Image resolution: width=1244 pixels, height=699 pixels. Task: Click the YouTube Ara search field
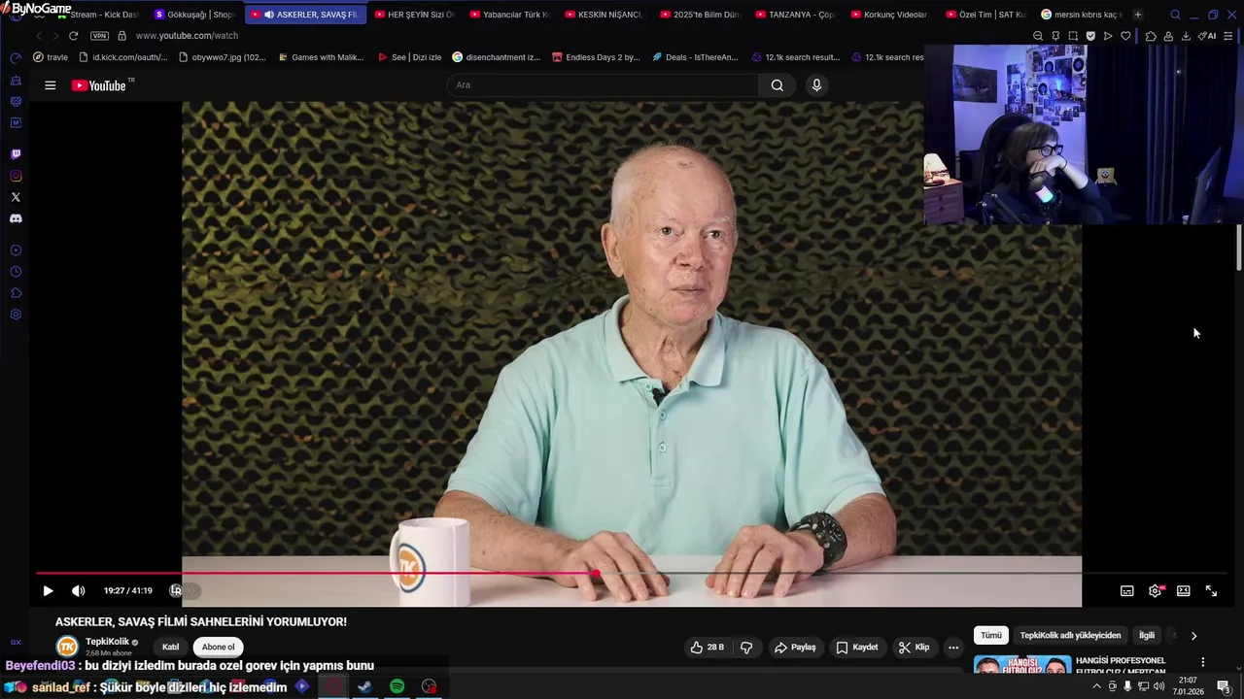click(603, 85)
